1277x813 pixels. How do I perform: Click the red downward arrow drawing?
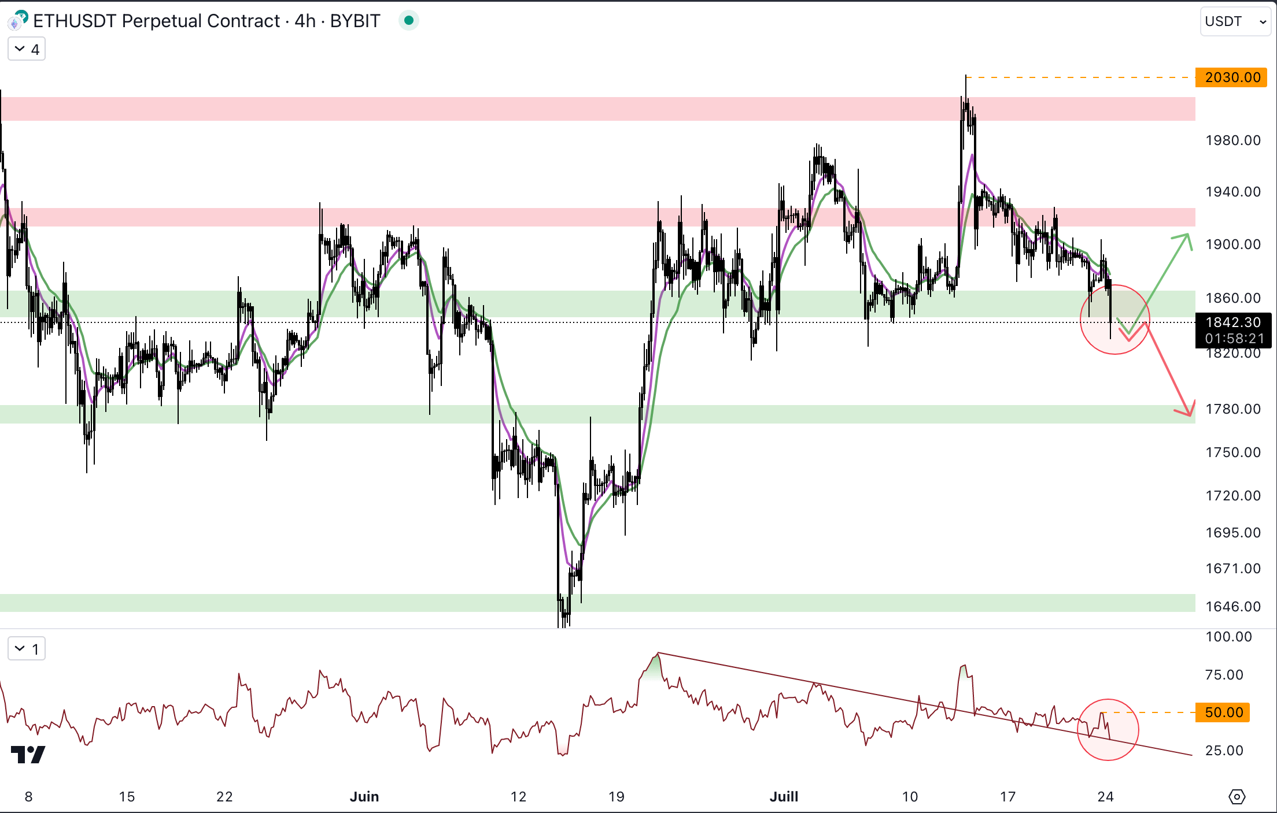point(1168,370)
